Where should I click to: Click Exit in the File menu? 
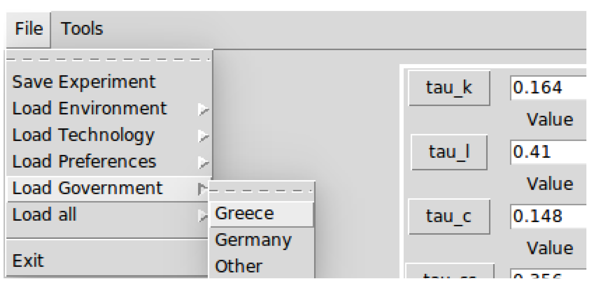pyautogui.click(x=28, y=261)
